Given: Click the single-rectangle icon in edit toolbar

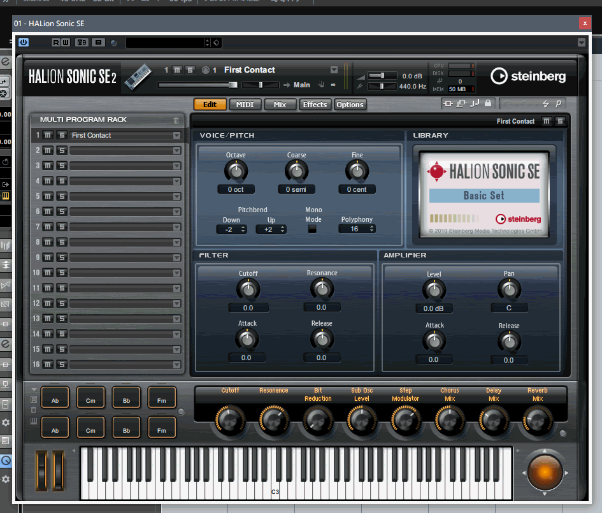Looking at the screenshot, I should point(448,103).
